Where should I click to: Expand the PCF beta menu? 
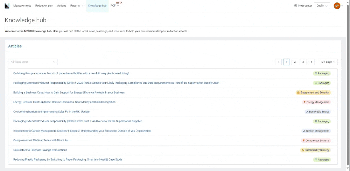click(x=115, y=6)
